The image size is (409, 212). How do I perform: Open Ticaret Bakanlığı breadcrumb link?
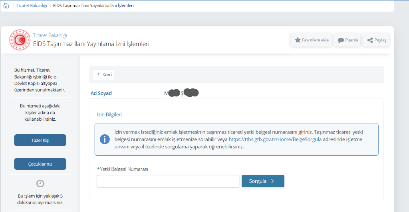coord(32,6)
